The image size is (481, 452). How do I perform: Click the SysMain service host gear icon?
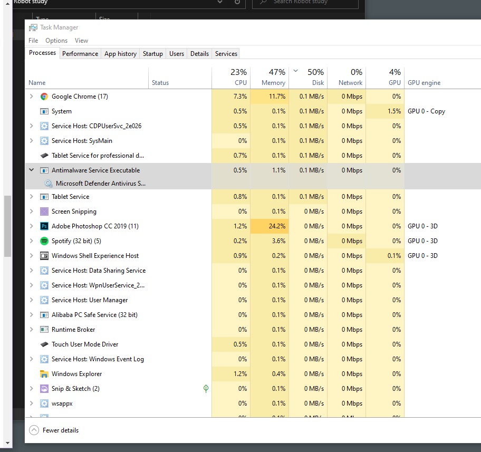click(x=44, y=141)
